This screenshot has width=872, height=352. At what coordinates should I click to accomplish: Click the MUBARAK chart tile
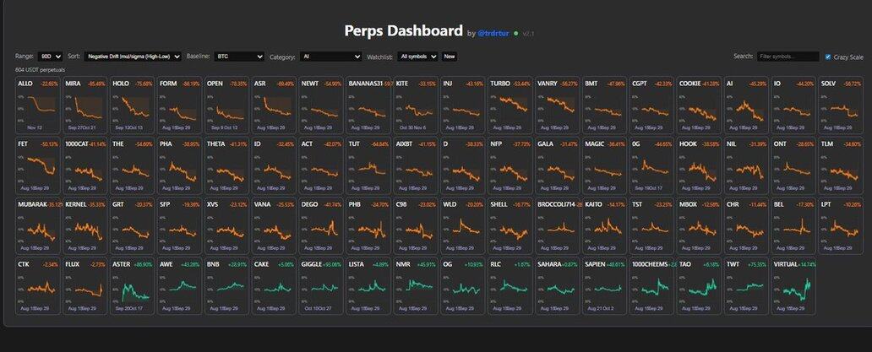point(38,225)
